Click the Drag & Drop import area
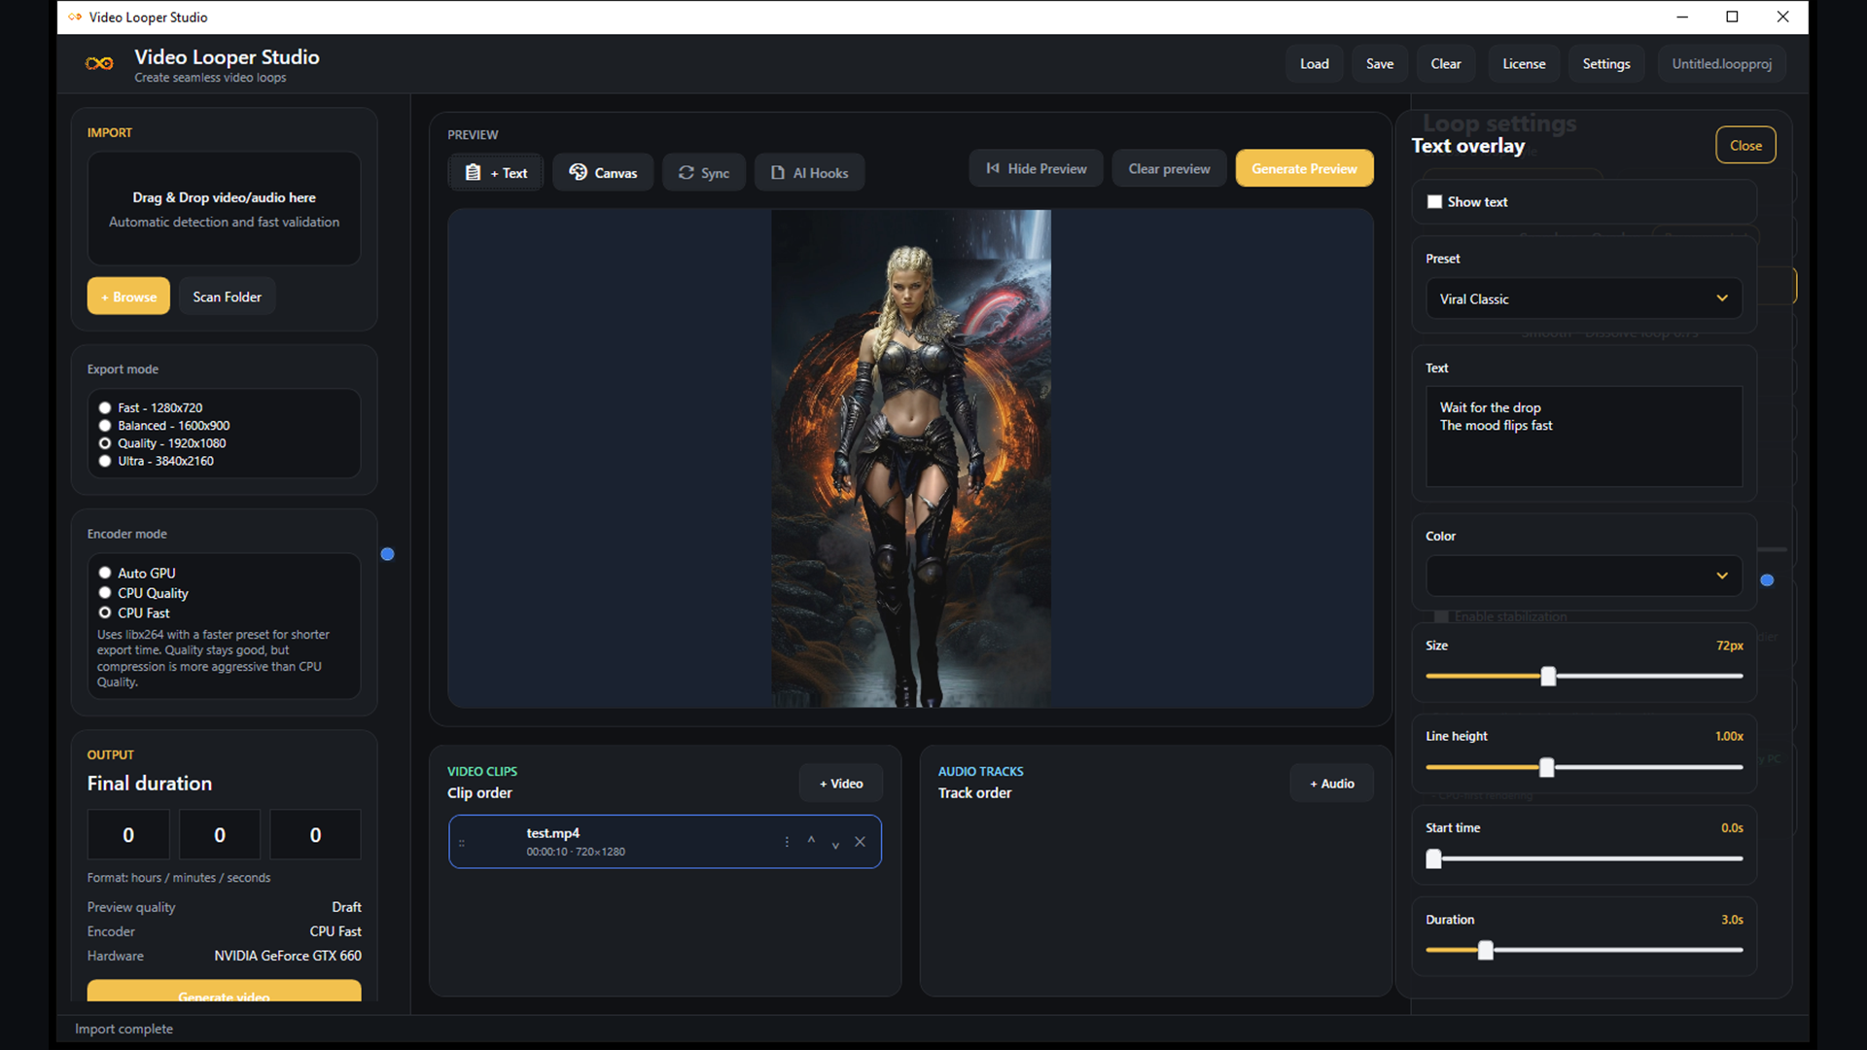 [x=224, y=208]
